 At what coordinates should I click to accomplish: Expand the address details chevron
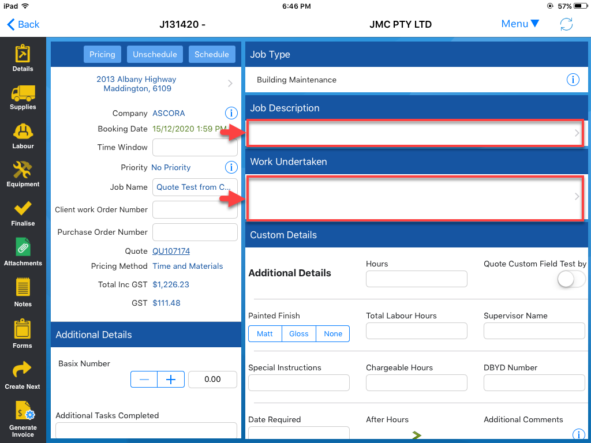[230, 84]
